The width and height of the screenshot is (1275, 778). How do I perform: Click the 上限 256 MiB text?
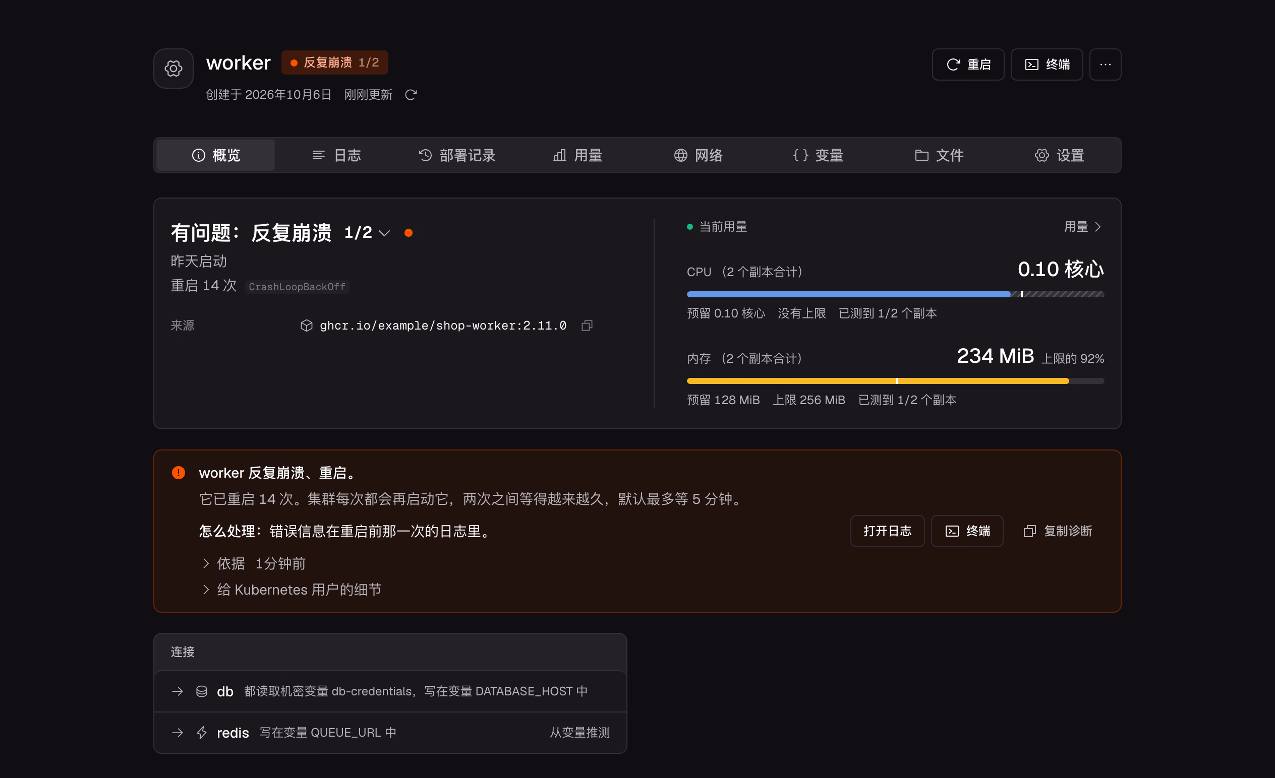pos(809,400)
